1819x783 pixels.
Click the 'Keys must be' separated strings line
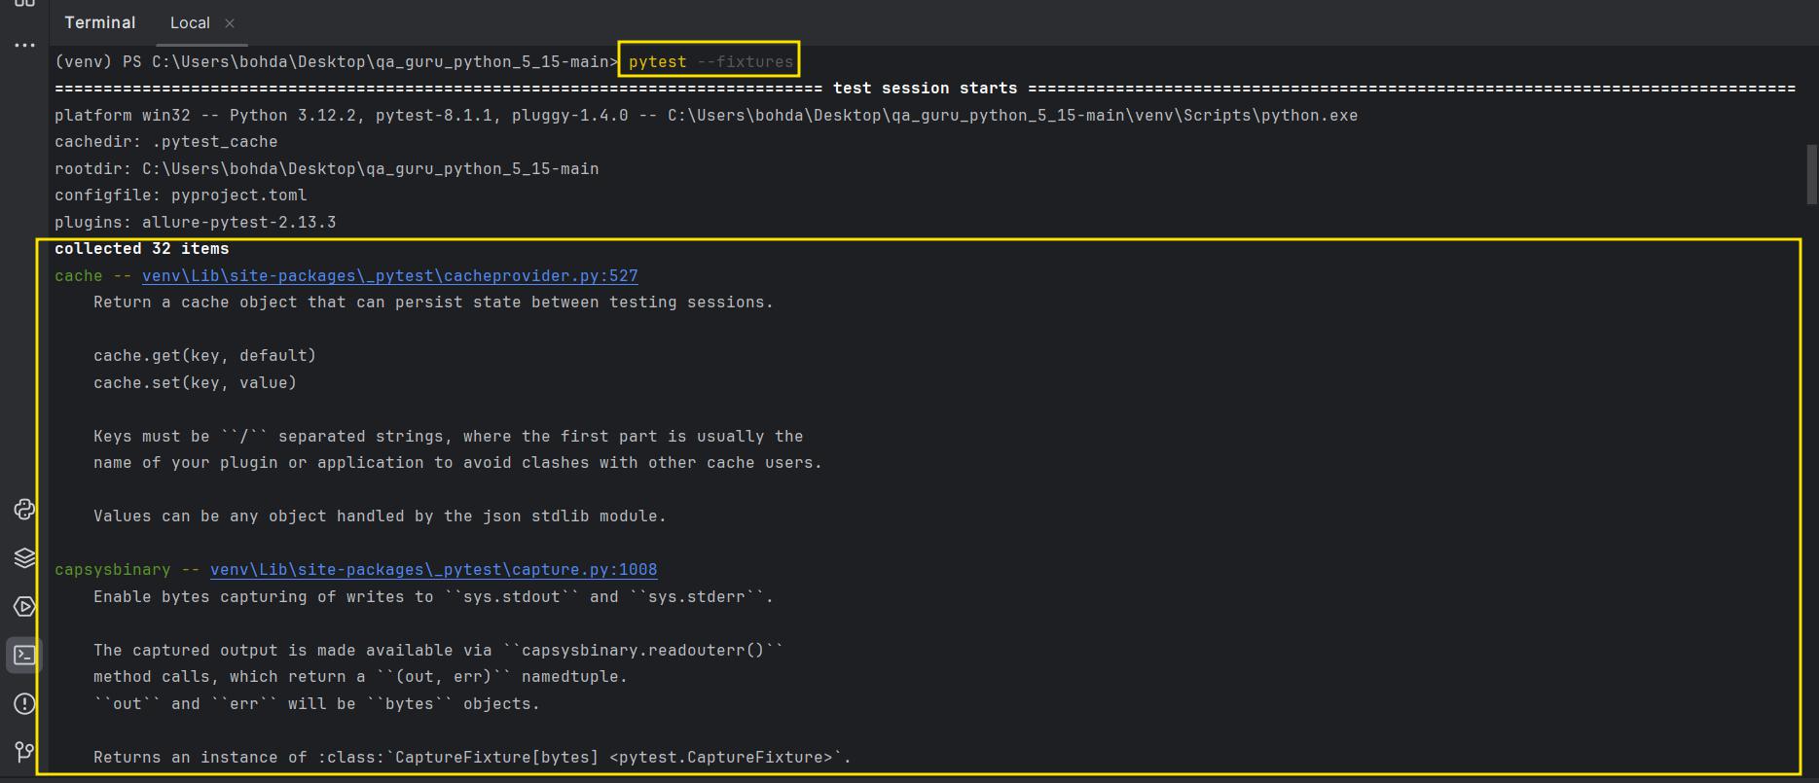(448, 436)
